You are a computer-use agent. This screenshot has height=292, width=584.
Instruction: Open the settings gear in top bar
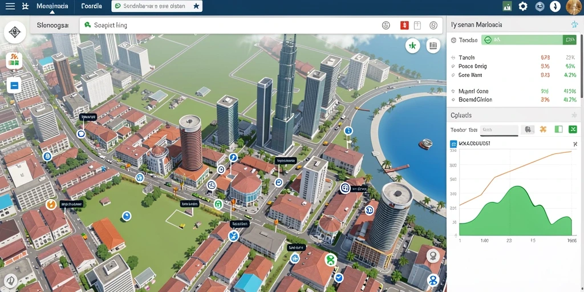point(523,6)
